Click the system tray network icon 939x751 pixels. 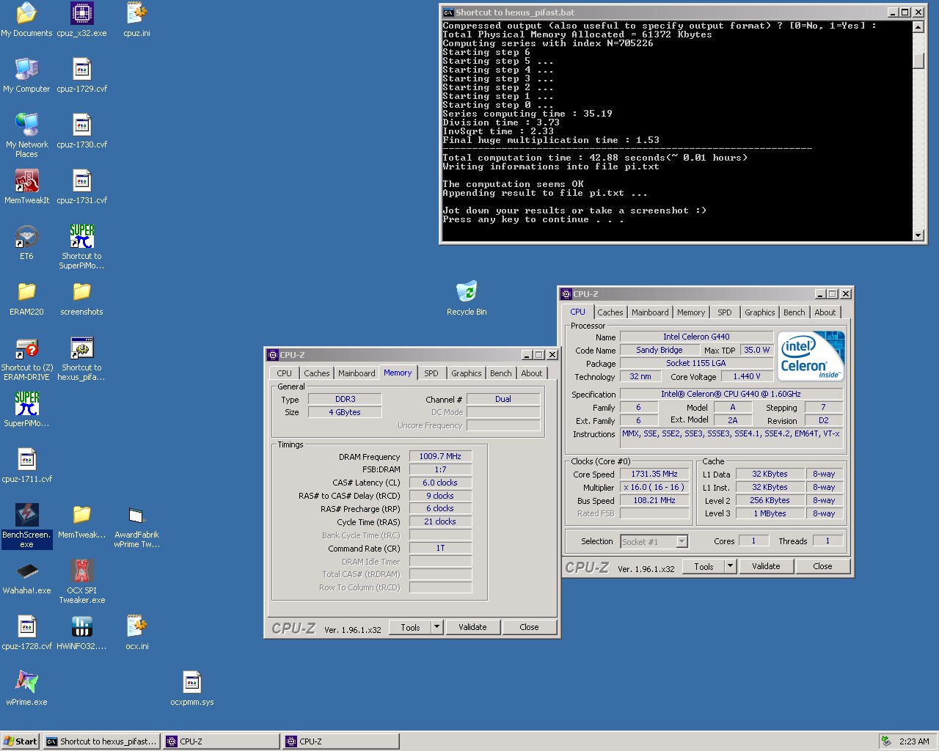886,741
